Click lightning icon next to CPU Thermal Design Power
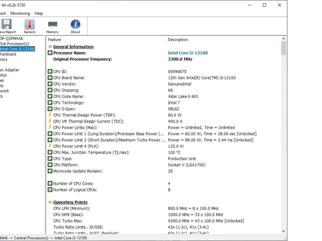Image resolution: width=322 pixels, height=241 pixels. point(50,115)
